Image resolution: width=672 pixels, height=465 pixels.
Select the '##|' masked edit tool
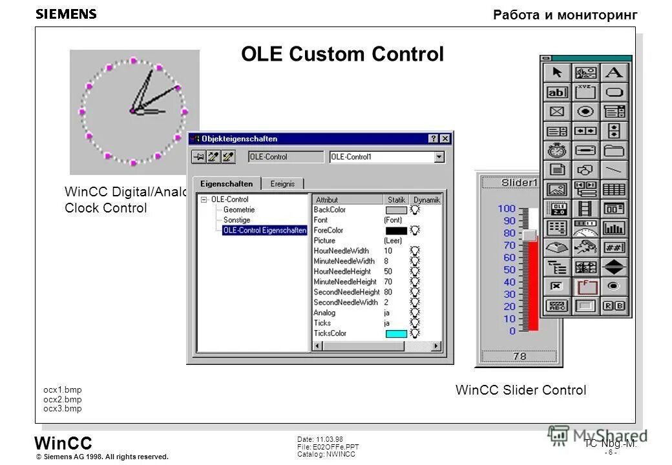click(x=614, y=247)
